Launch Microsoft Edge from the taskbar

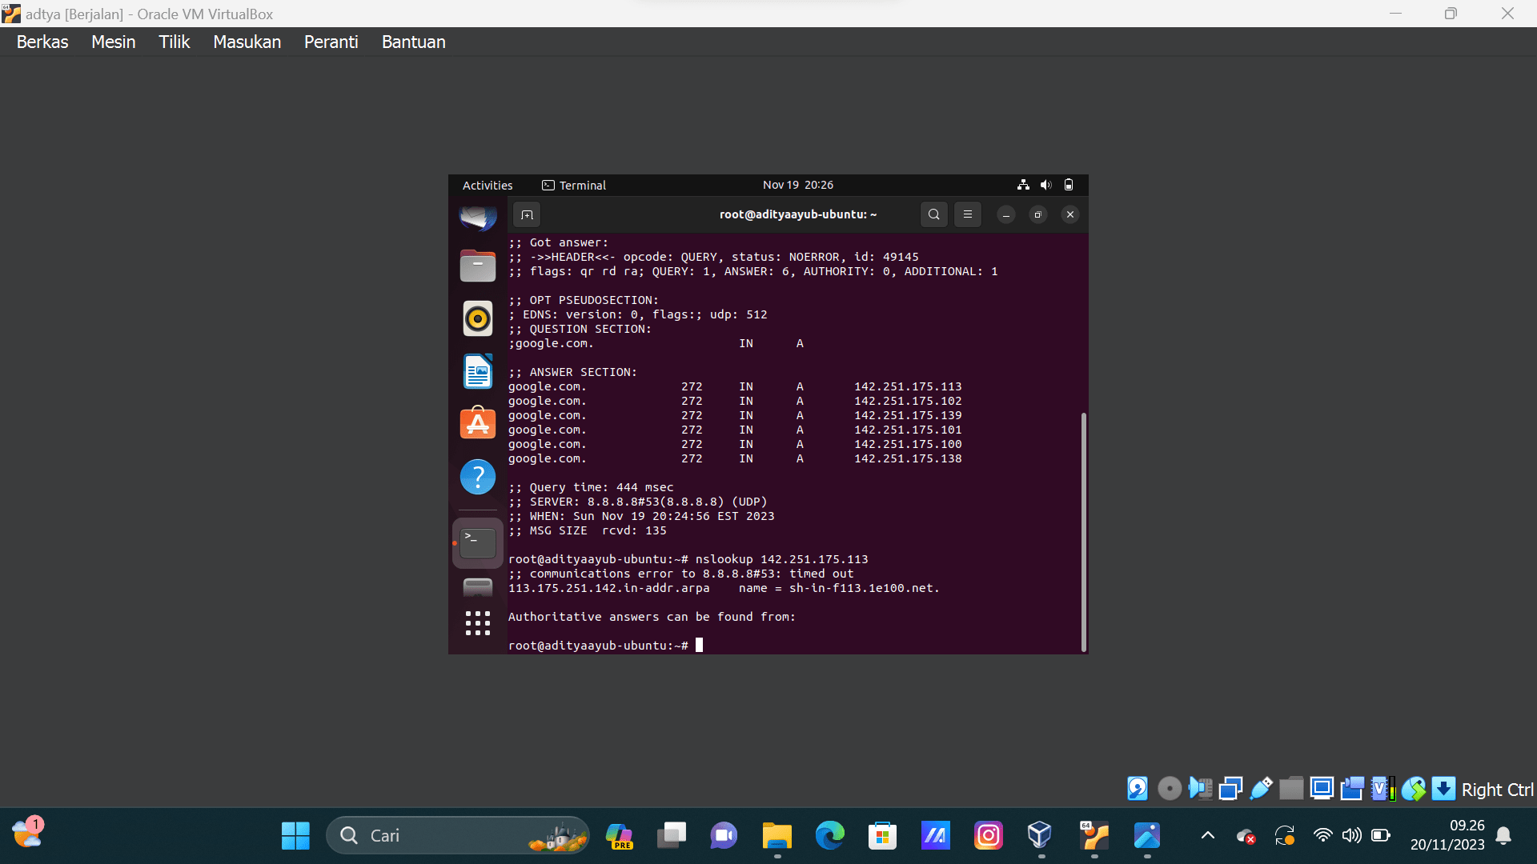coord(829,836)
